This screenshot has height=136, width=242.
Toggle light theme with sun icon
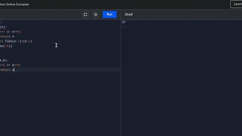pyautogui.click(x=96, y=14)
